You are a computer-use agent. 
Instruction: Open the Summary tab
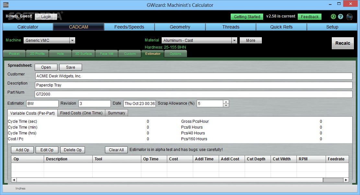tap(116, 113)
